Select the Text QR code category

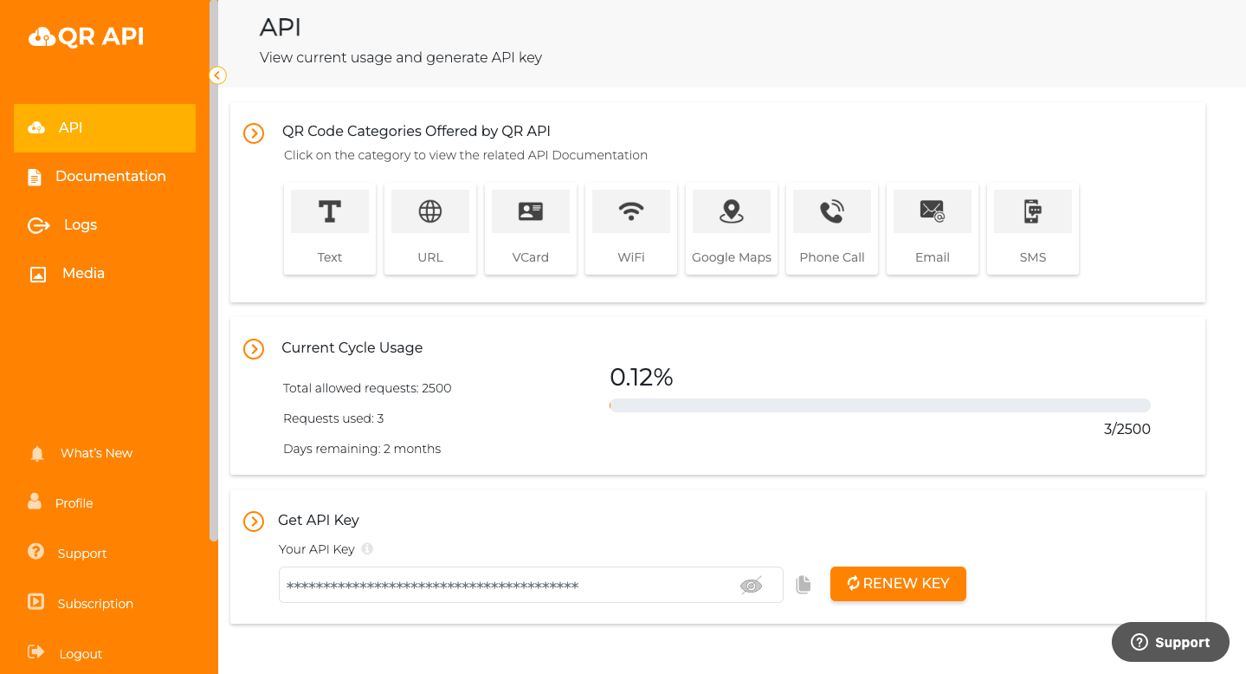[x=329, y=227]
